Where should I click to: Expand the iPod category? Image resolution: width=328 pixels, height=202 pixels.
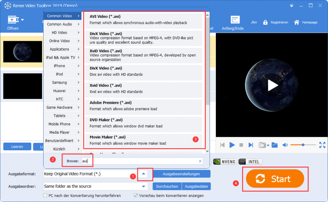(62, 74)
